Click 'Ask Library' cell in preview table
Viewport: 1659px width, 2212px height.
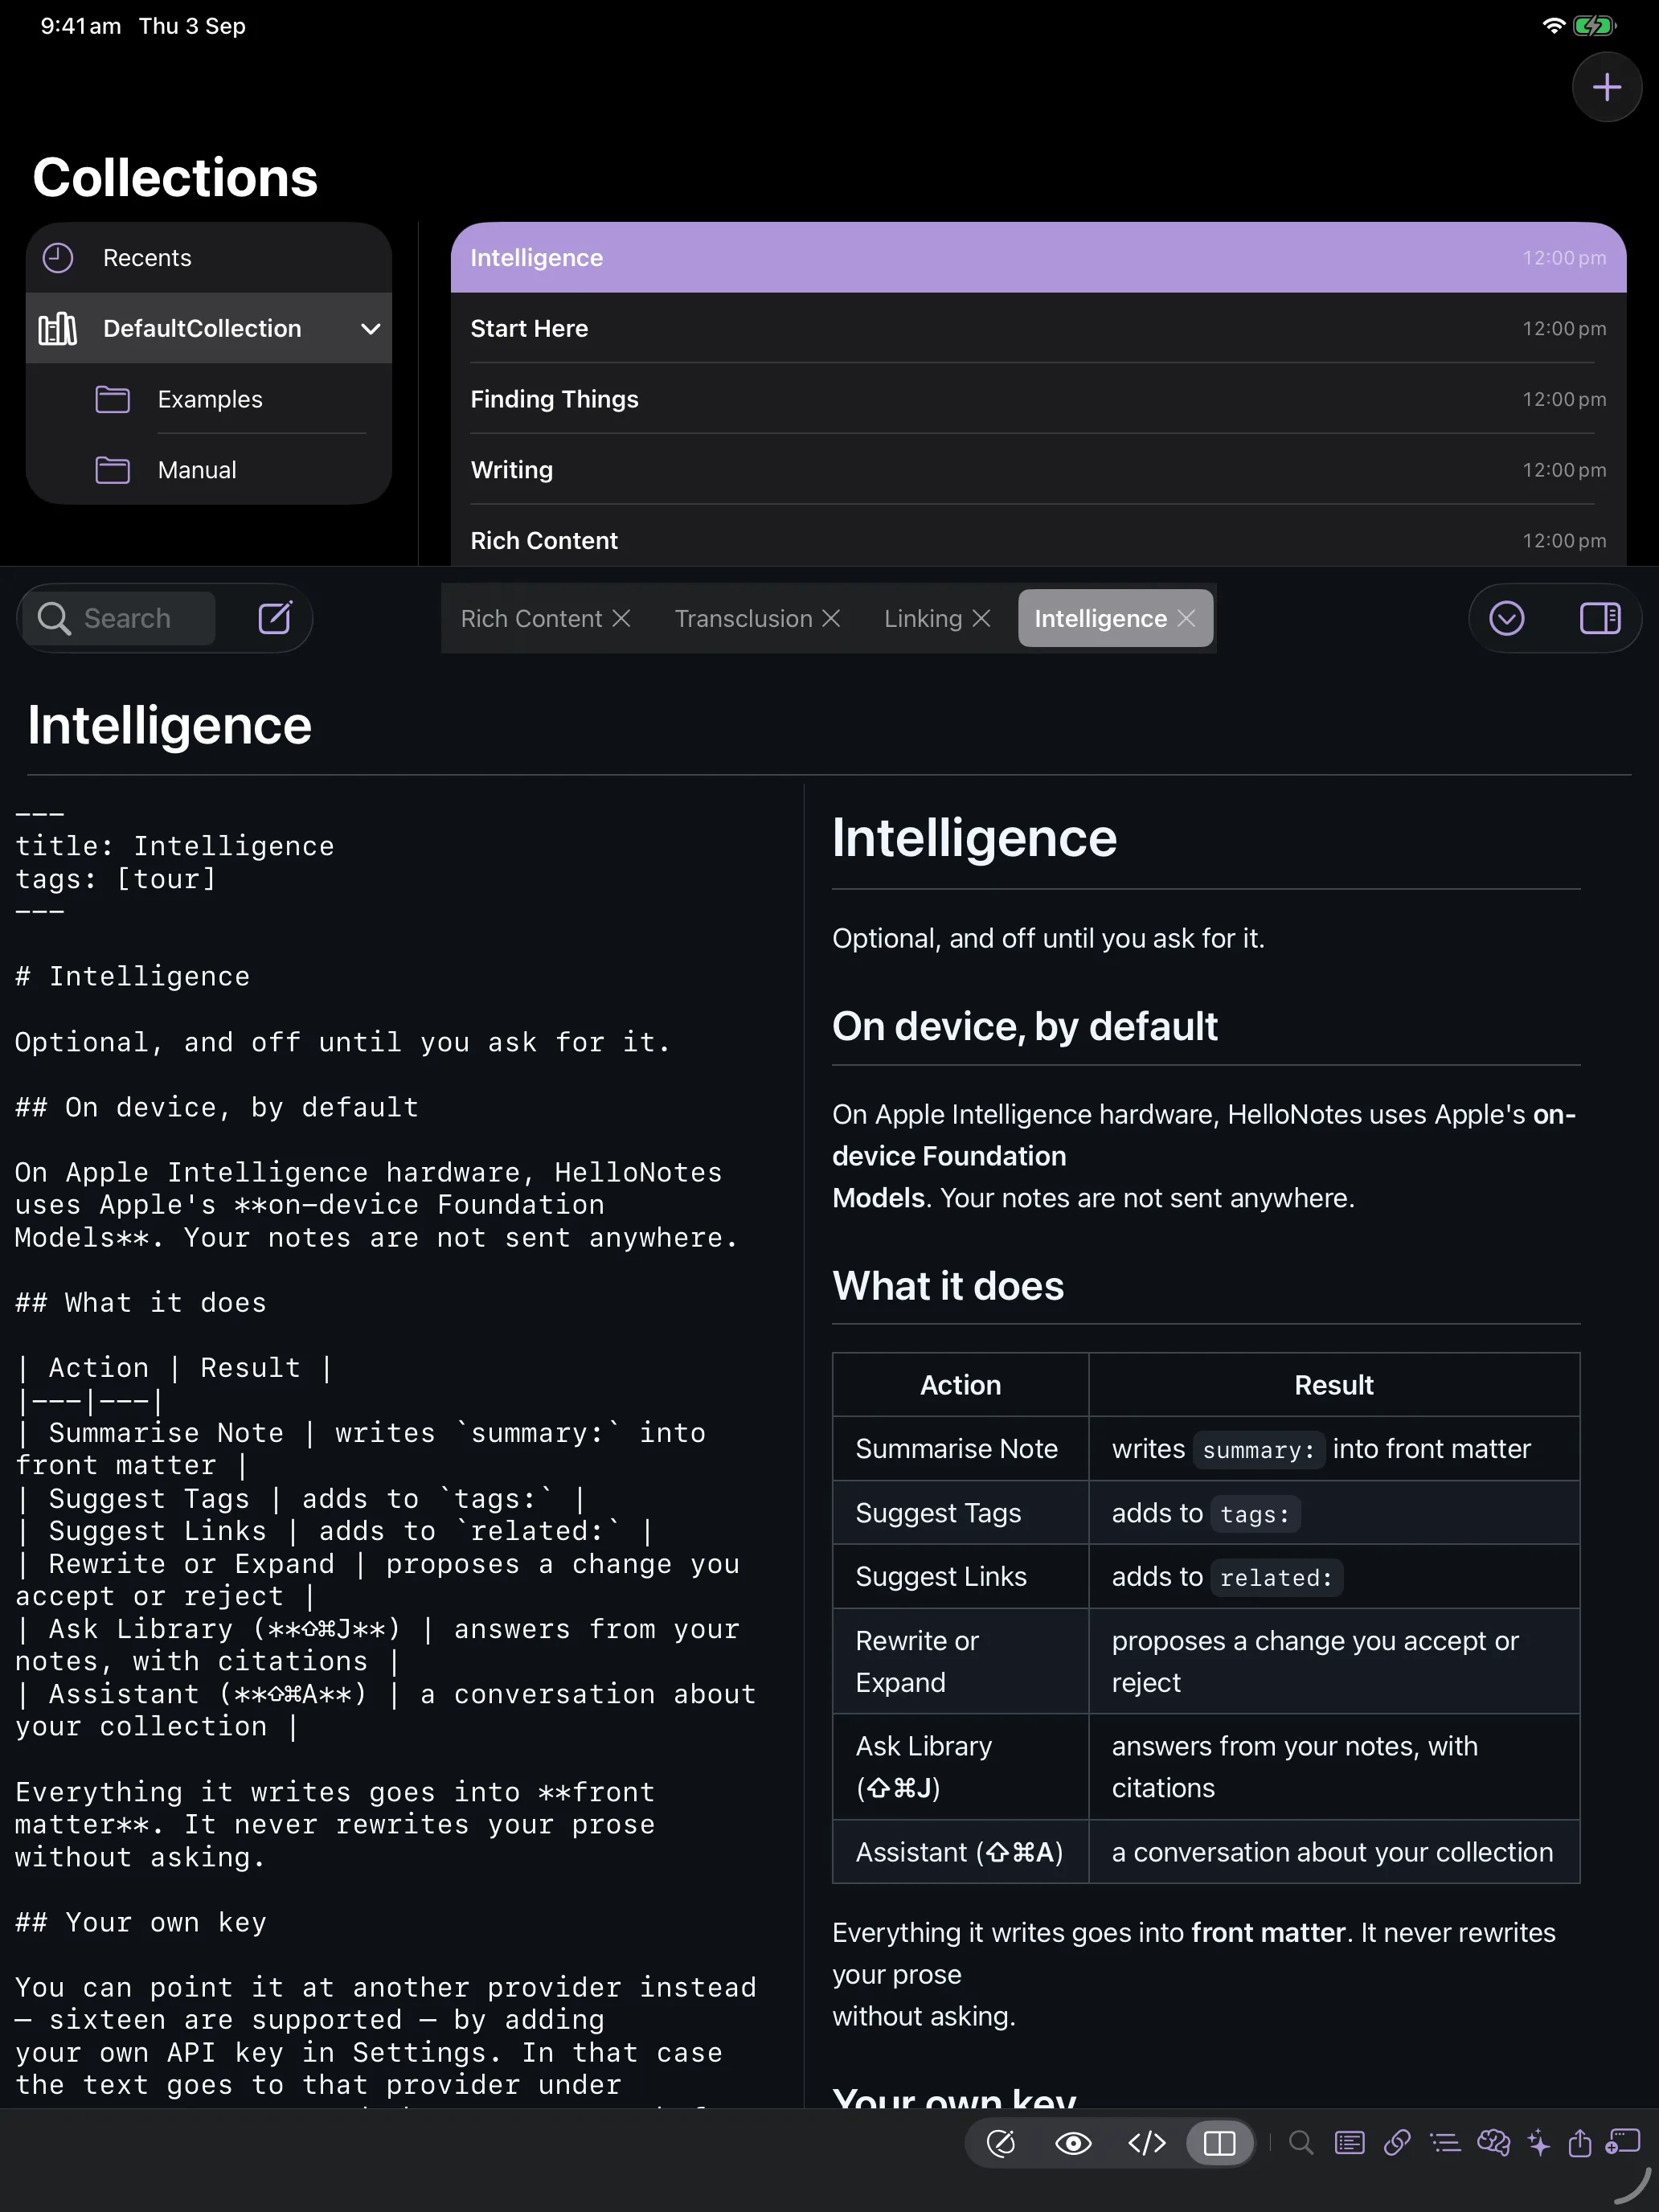(x=960, y=1766)
